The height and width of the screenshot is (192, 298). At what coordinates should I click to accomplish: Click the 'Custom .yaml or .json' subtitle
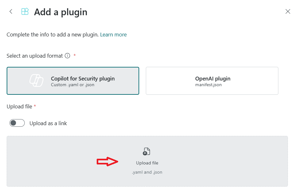(x=73, y=85)
